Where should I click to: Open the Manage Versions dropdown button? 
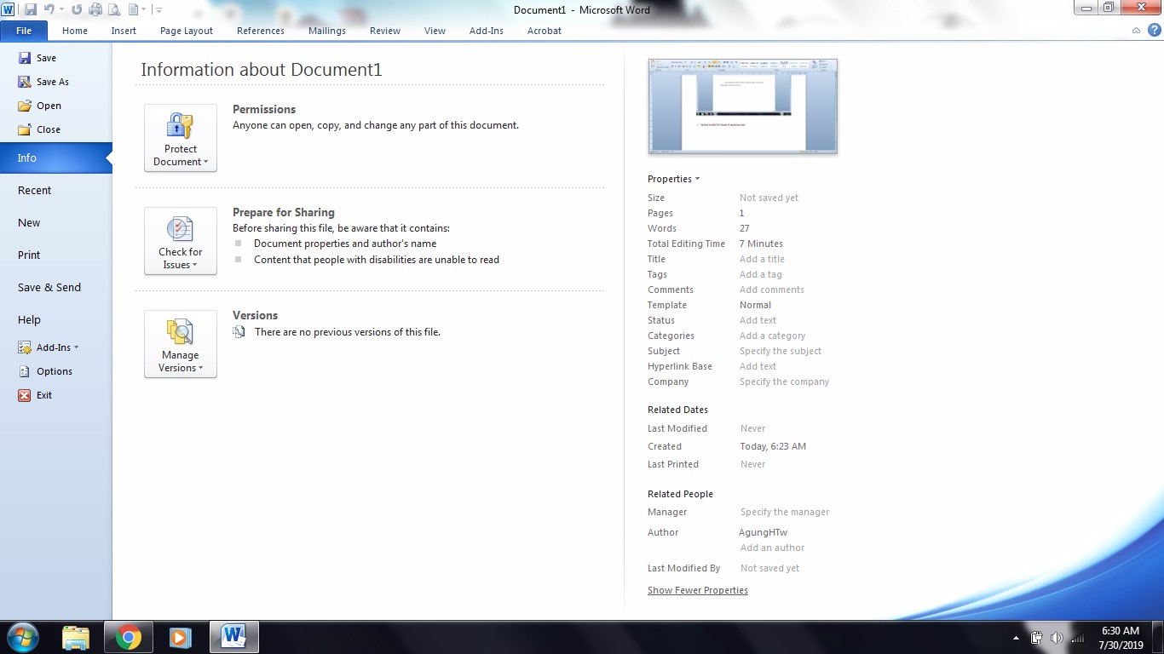(x=181, y=344)
